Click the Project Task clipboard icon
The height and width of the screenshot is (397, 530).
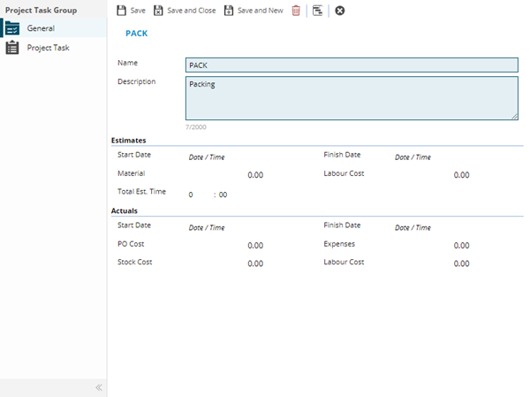[12, 48]
